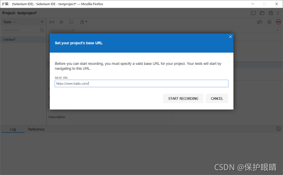
Task: Click the search magnifier icon
Action: click(x=42, y=30)
